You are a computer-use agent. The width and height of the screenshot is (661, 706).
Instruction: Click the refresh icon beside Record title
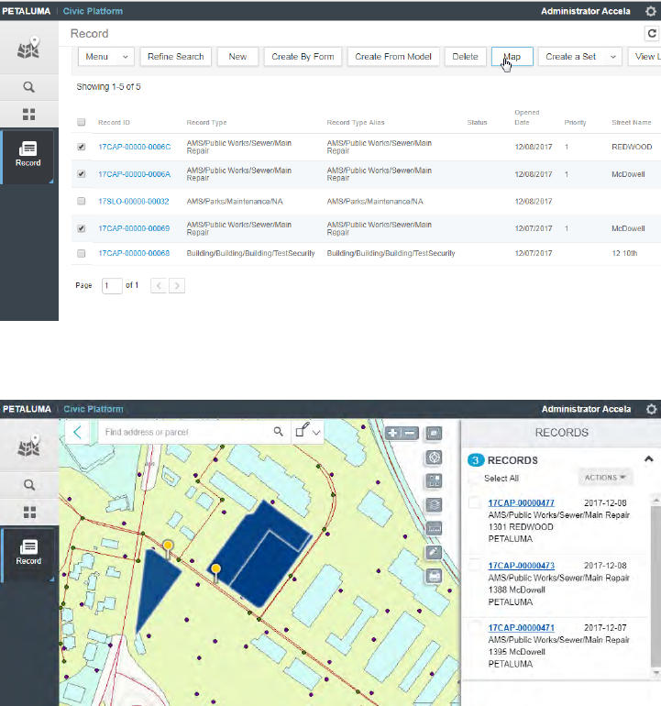652,33
